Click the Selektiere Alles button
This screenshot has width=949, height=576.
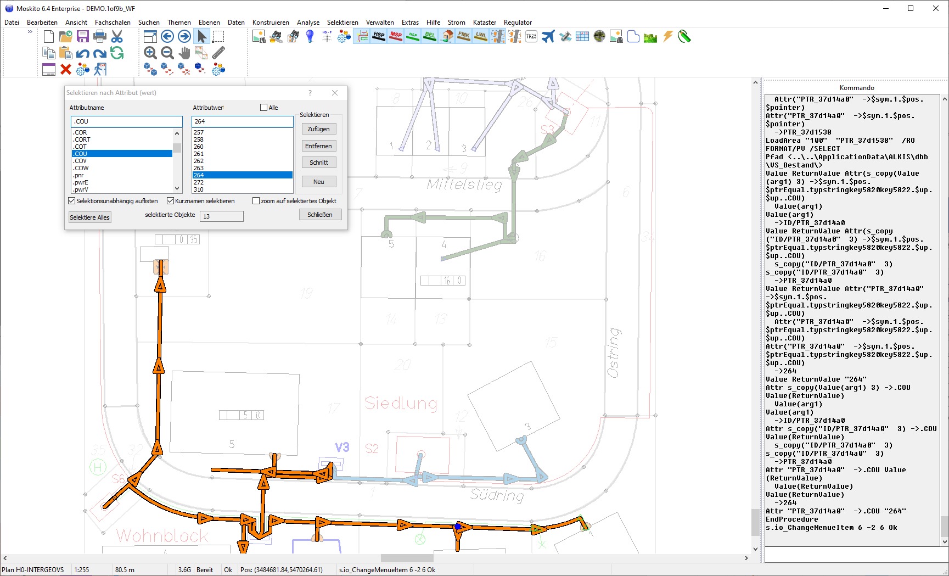click(x=89, y=217)
